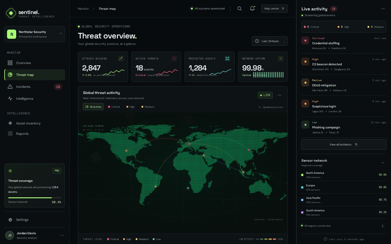
Task: Click the JD user avatar
Action: [10, 235]
